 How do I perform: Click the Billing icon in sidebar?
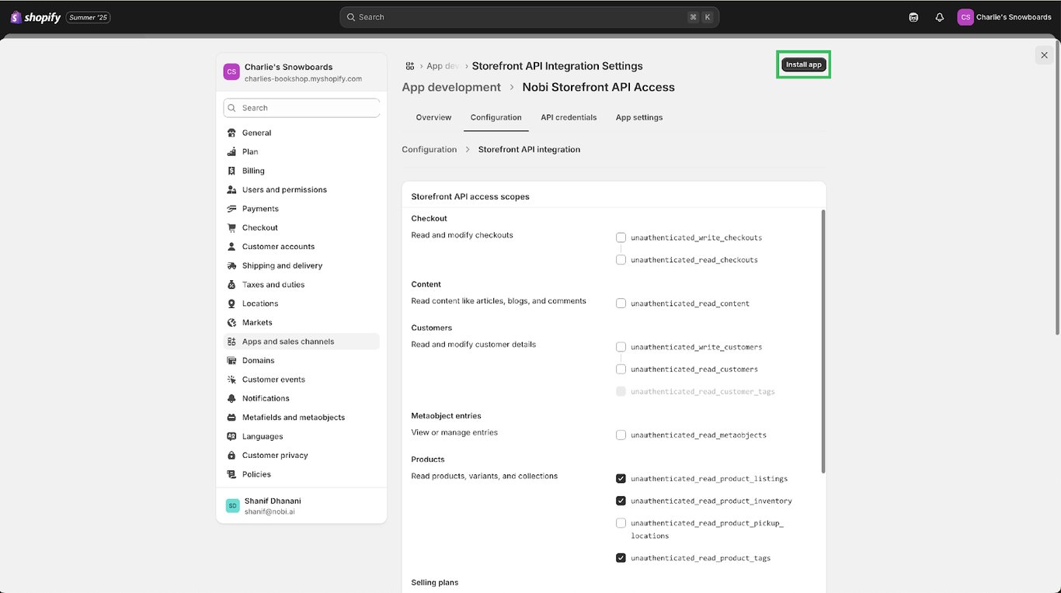[x=231, y=171]
